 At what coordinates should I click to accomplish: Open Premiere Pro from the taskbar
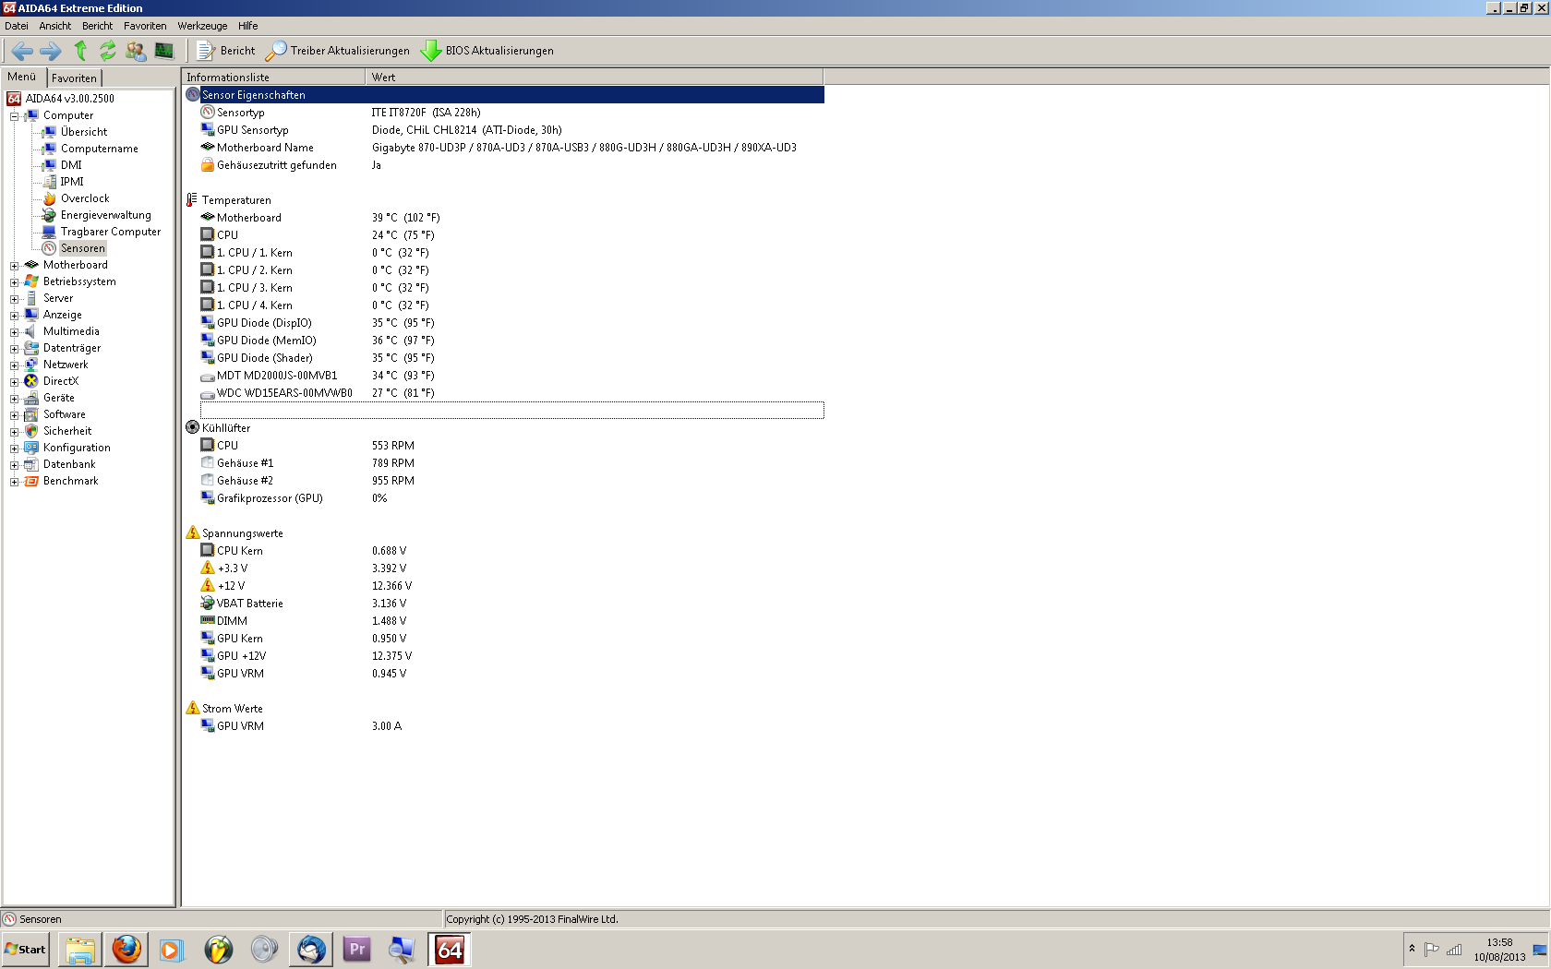356,950
